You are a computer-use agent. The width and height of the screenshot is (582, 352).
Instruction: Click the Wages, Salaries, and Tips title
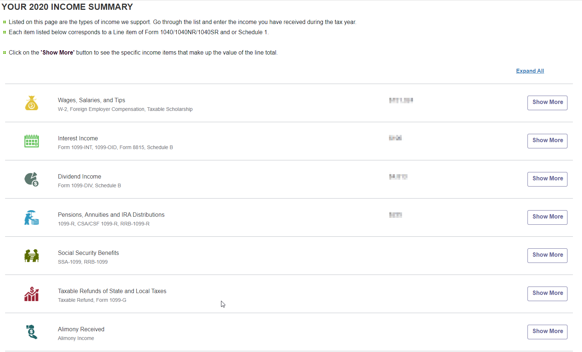tap(91, 100)
